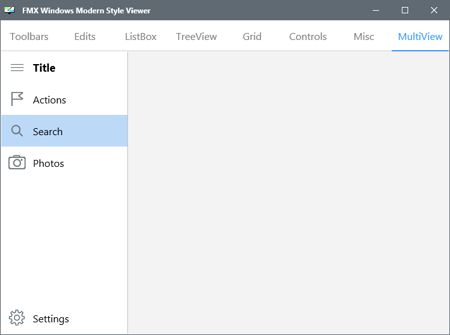Choose the Actions label in the side panel
Screen dimensions: 450x335
click(x=49, y=100)
